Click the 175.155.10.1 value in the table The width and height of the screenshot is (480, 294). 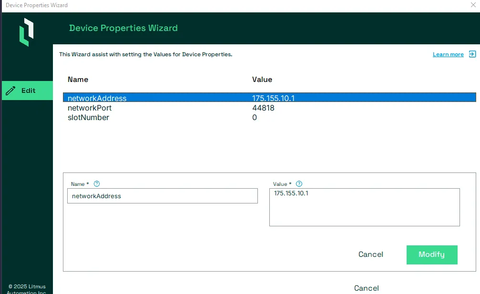click(x=274, y=98)
